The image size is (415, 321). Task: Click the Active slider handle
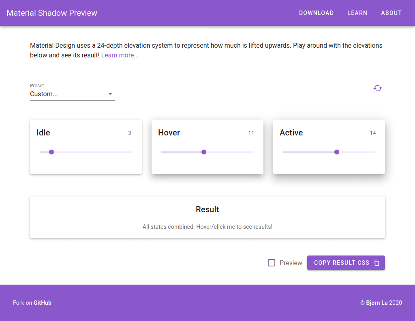tap(336, 152)
